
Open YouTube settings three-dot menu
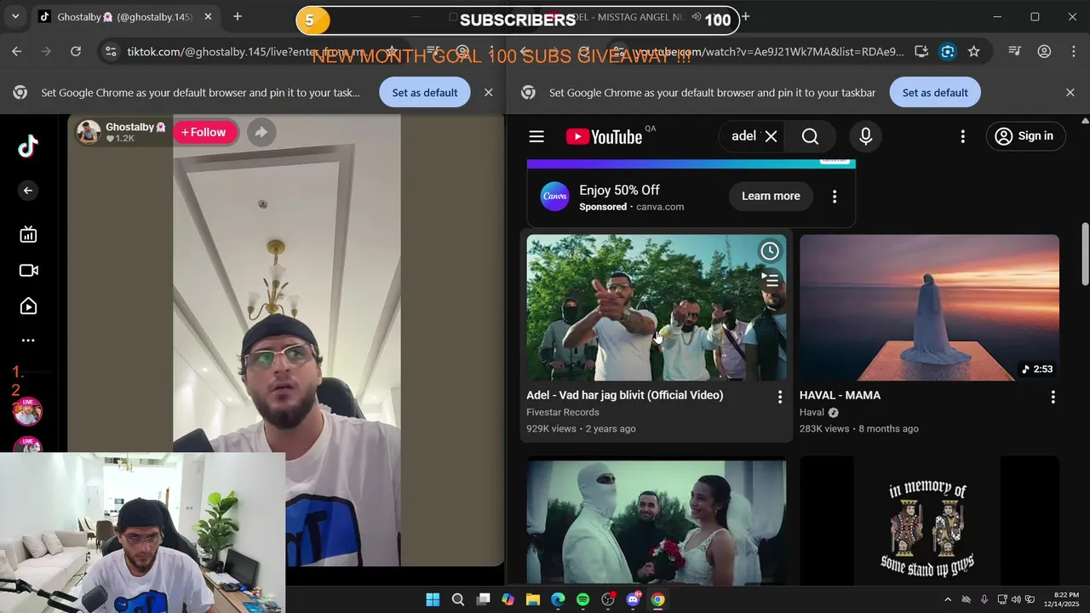pos(963,136)
